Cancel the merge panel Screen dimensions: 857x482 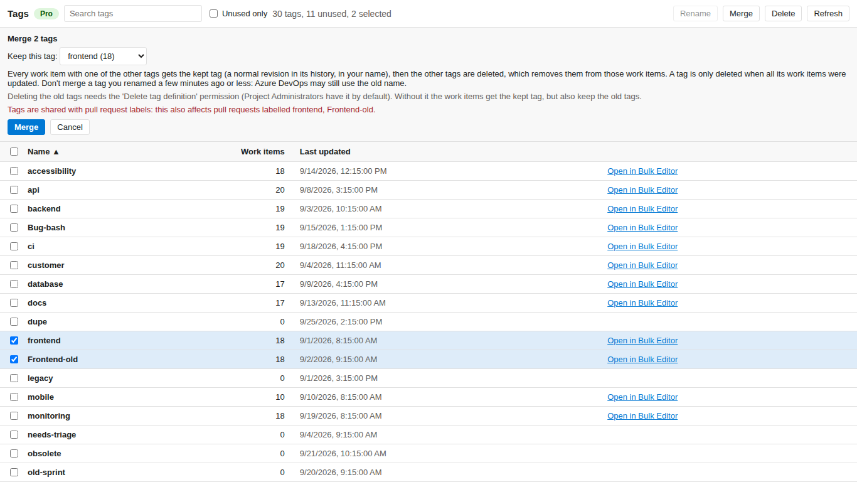(x=70, y=127)
